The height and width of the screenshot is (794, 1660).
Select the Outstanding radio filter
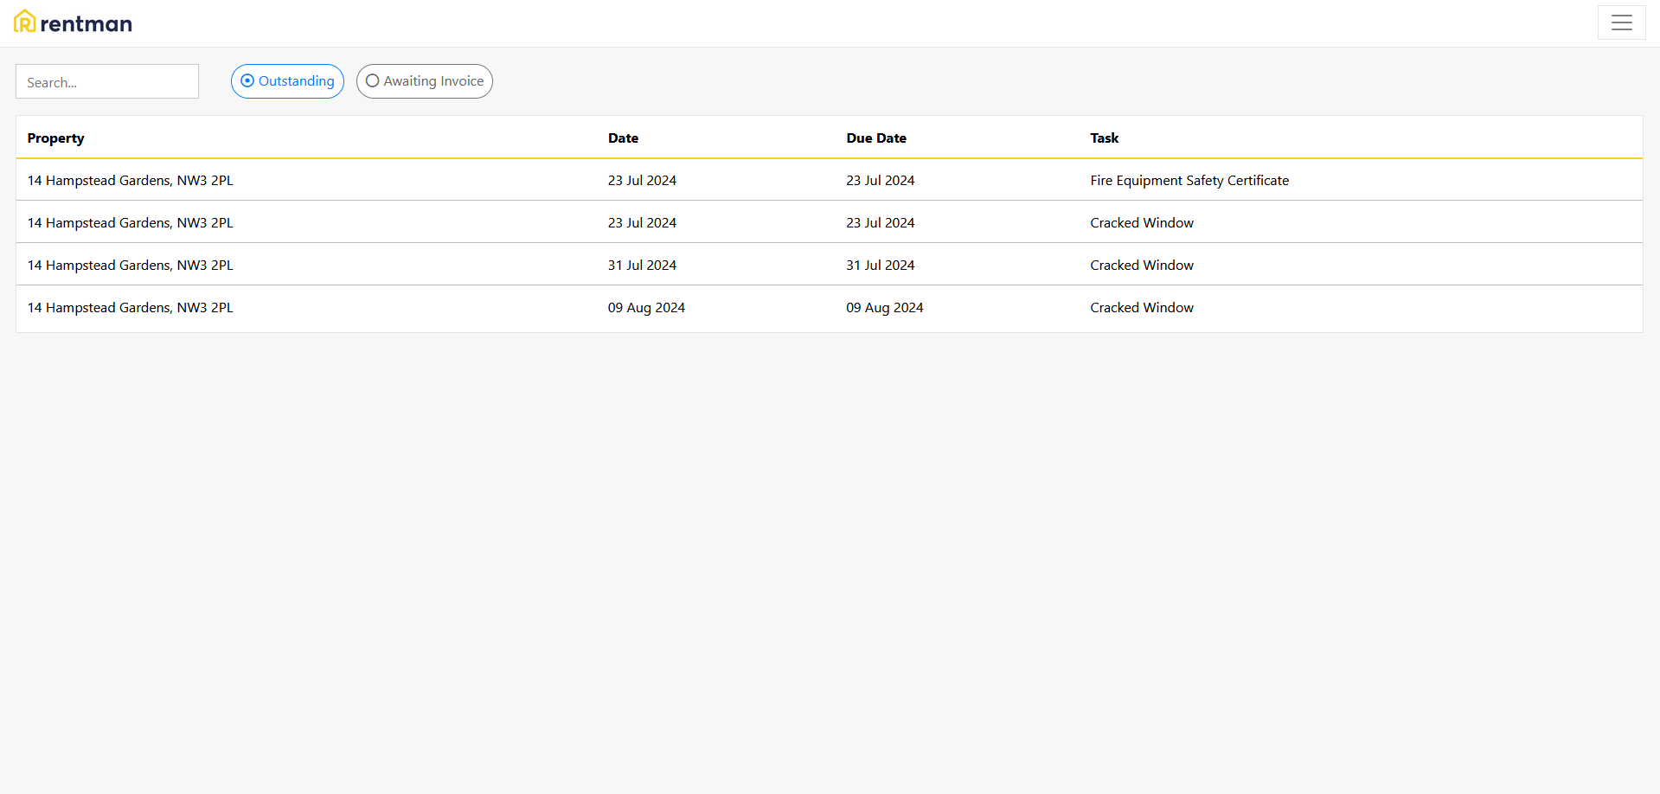[x=287, y=81]
